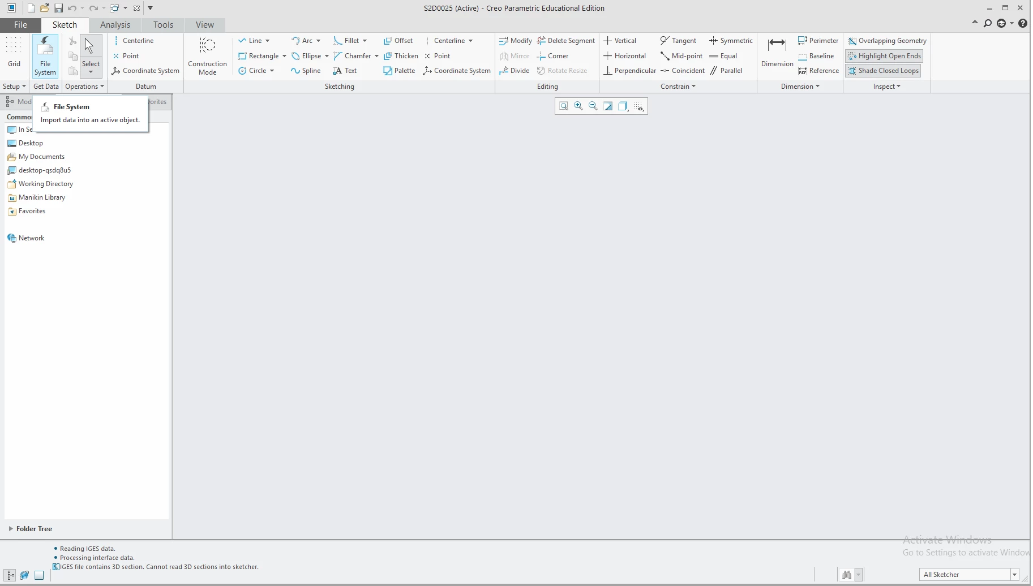The image size is (1033, 586).
Task: Apply the Horizontal constraint
Action: pos(624,56)
